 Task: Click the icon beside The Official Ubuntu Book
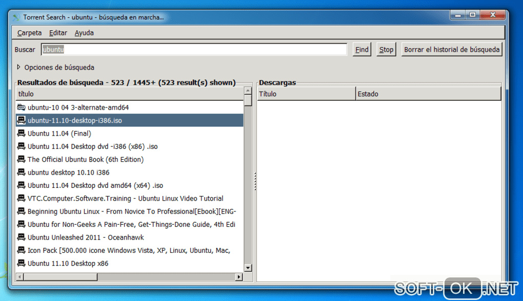(x=21, y=159)
